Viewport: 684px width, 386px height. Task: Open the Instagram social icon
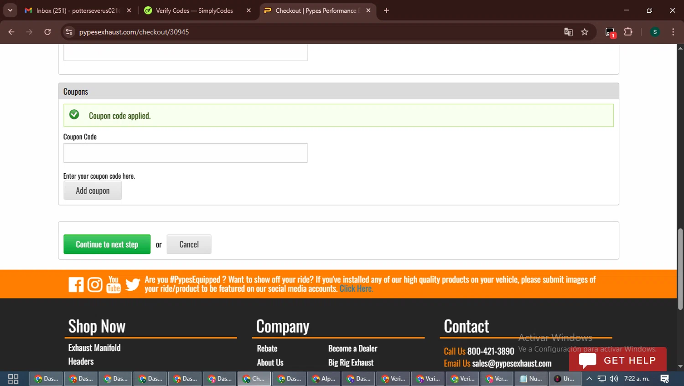click(95, 284)
